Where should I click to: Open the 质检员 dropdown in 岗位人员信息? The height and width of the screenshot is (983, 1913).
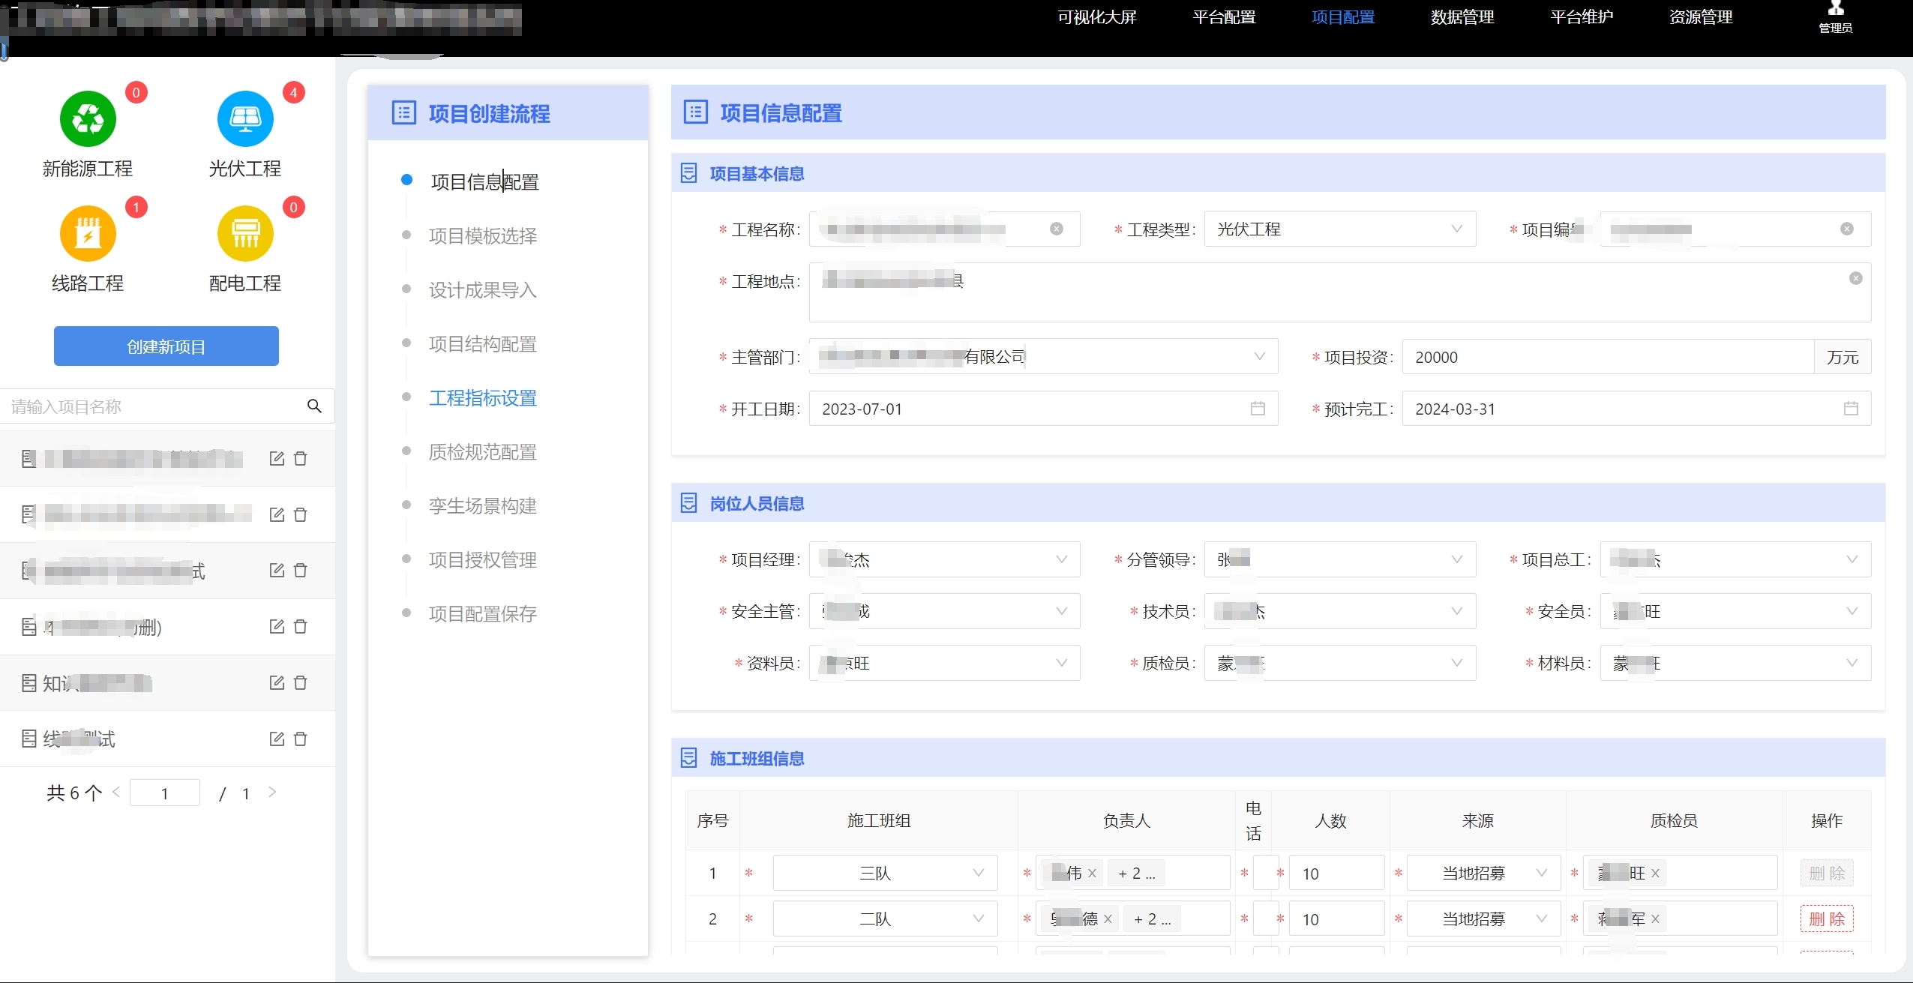pos(1340,663)
